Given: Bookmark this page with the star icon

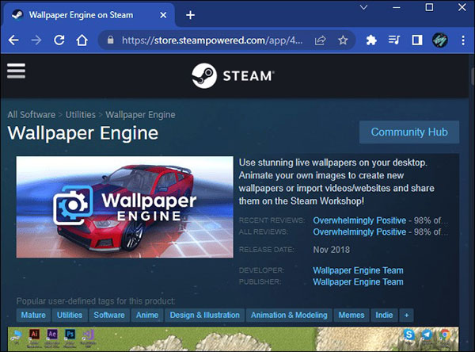Looking at the screenshot, I should (343, 40).
